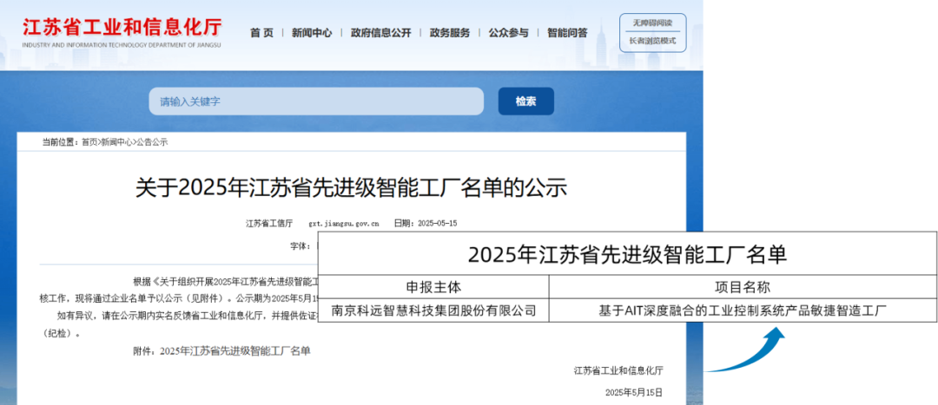The image size is (938, 405).
Task: Open the attachment 附件：2025年江苏省先进级智能工厂名单
Action: pyautogui.click(x=222, y=351)
